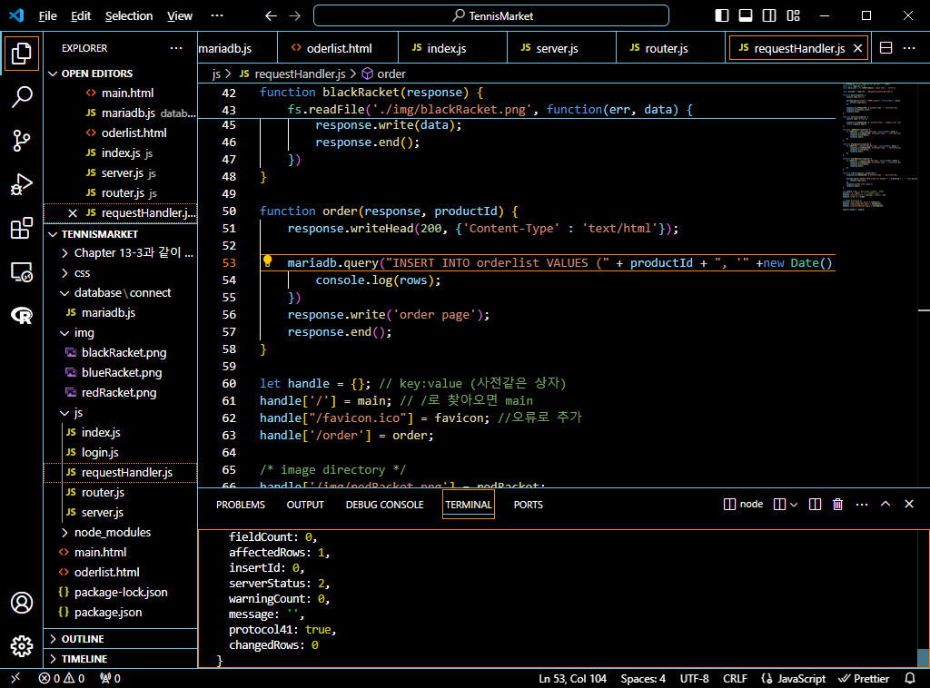Switch to the PROBLEMS panel tab

(240, 505)
